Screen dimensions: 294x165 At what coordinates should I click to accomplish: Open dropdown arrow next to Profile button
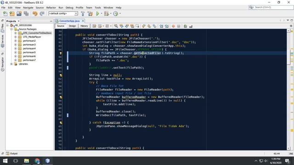pyautogui.click(x=120, y=13)
